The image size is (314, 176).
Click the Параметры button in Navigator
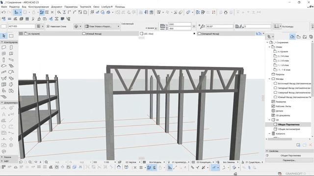(x=289, y=160)
